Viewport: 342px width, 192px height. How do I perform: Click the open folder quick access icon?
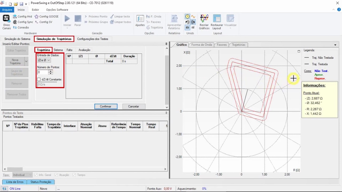tap(16, 4)
